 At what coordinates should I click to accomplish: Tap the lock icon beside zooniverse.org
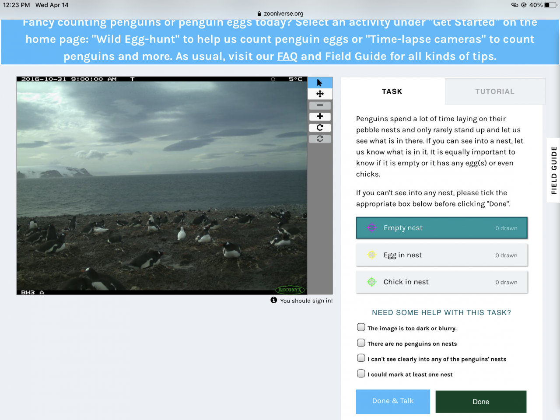259,14
